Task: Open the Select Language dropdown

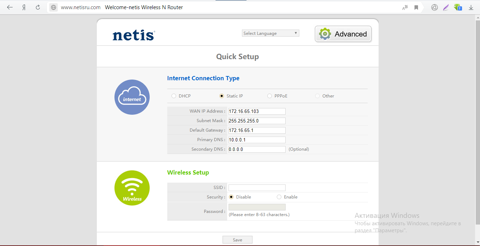Action: (271, 33)
